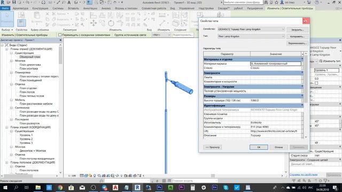Screen dimensions: 342x192
Task: Open Photoshop from the taskbar
Action: pos(159,187)
